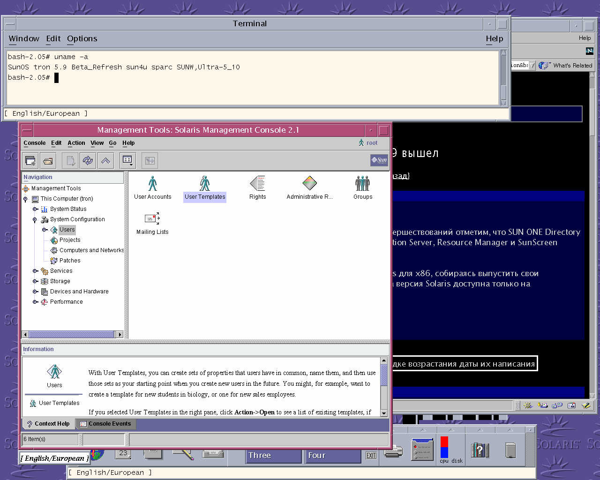The height and width of the screenshot is (480, 600).
Task: Click the cpu disk performance meter
Action: pyautogui.click(x=451, y=450)
